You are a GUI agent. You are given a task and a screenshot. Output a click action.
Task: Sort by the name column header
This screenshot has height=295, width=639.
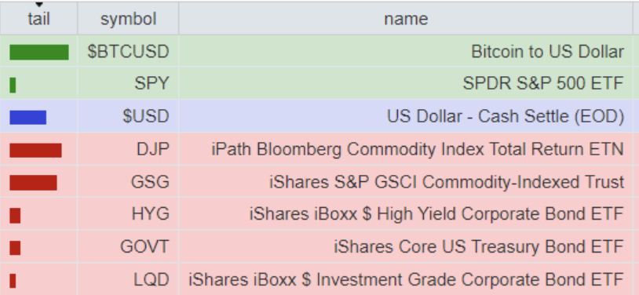(x=406, y=19)
